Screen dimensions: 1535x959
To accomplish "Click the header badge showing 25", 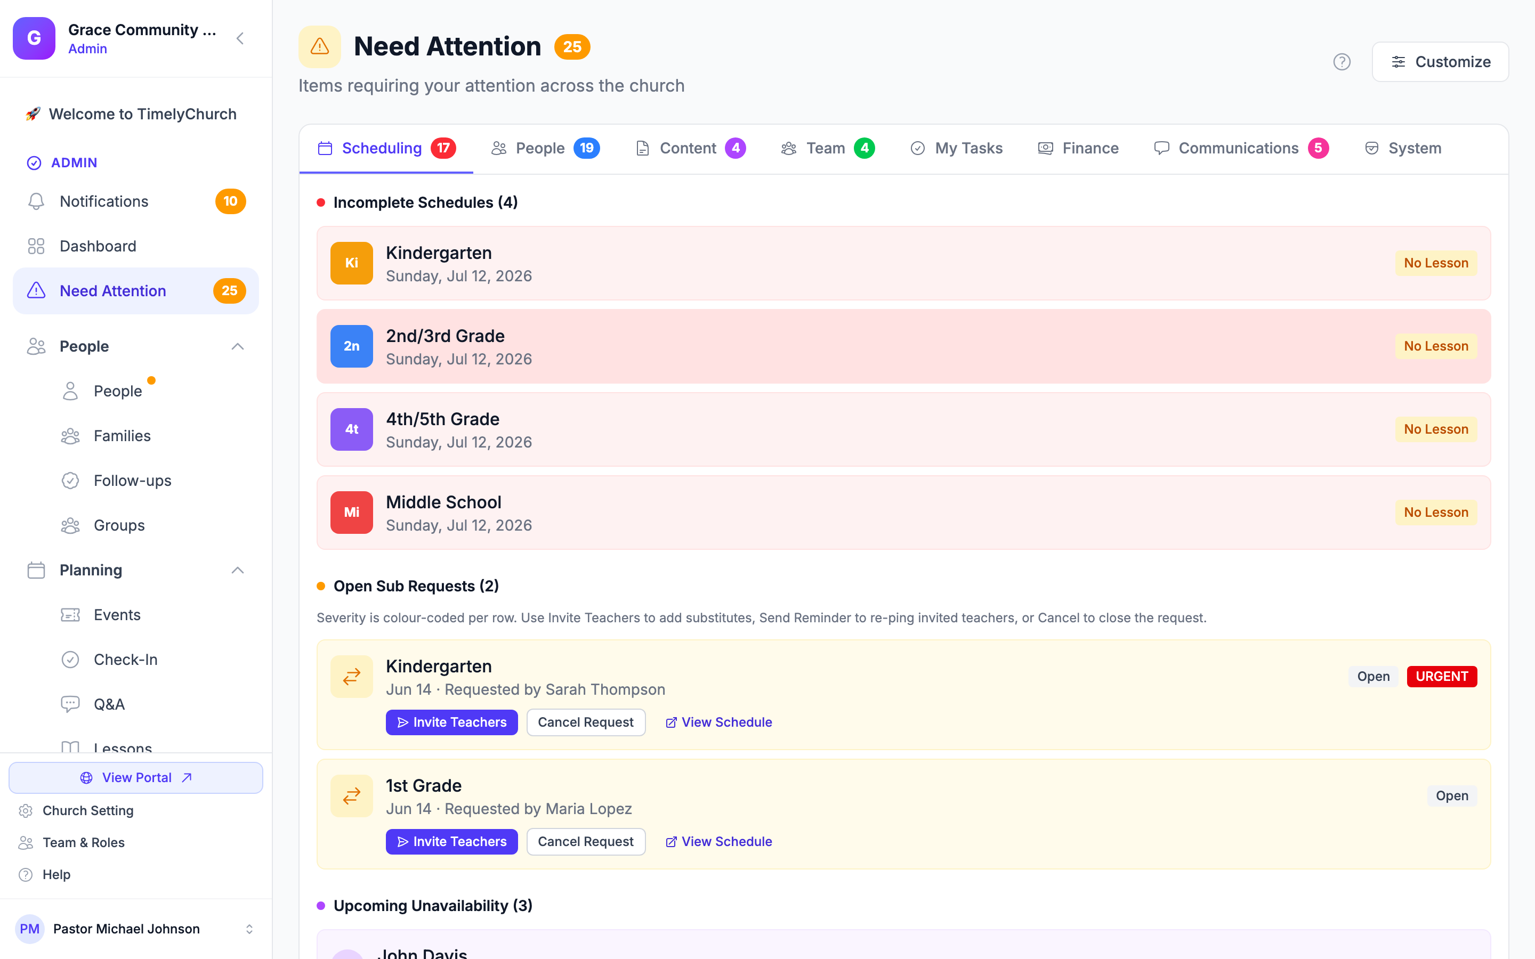I will point(572,47).
